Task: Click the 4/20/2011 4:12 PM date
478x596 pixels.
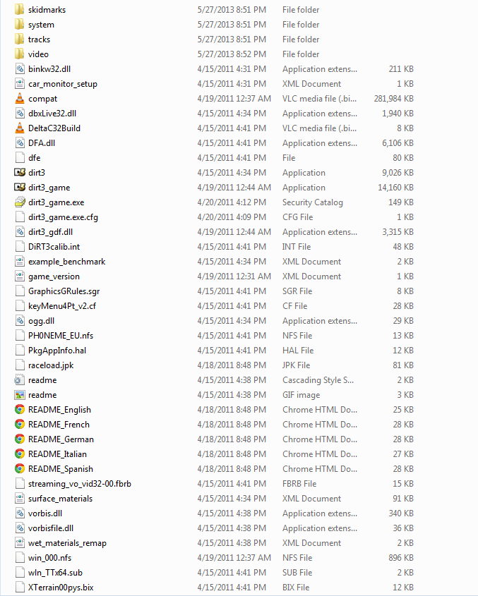Action: (x=232, y=202)
